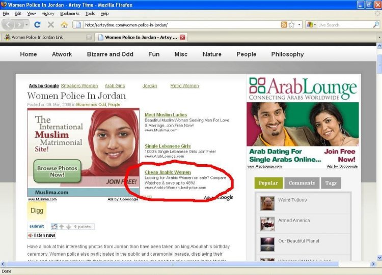Open the Fun navigation category
The image size is (382, 275).
[154, 54]
